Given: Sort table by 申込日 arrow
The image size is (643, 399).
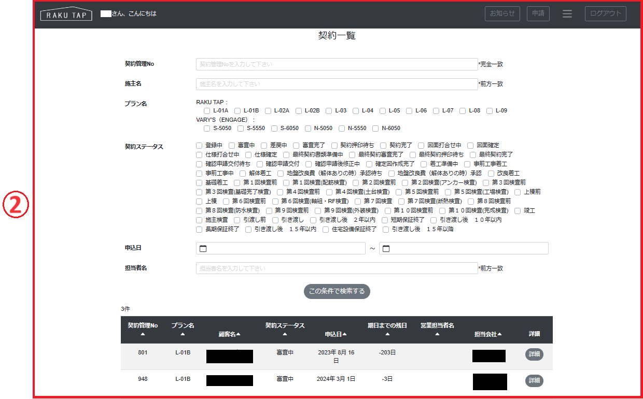Looking at the screenshot, I should click(344, 334).
